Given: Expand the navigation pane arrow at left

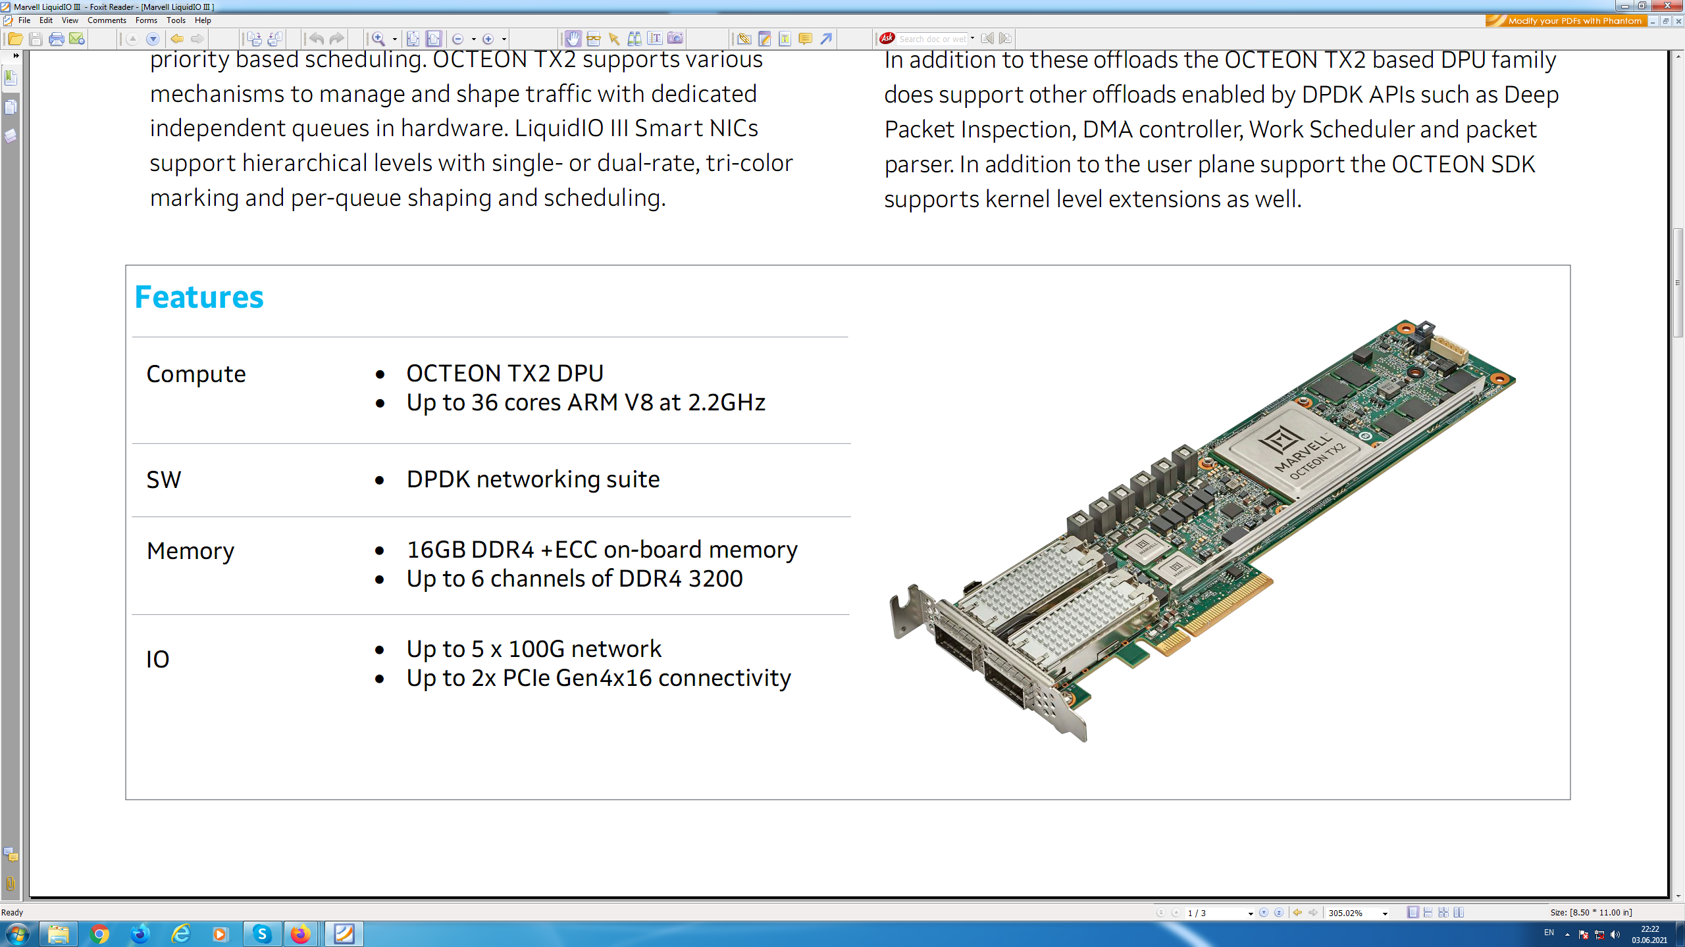Looking at the screenshot, I should pyautogui.click(x=16, y=55).
